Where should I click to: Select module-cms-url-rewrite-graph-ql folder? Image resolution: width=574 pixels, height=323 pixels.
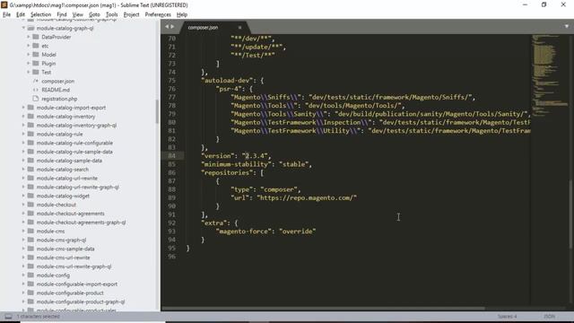pyautogui.click(x=74, y=266)
